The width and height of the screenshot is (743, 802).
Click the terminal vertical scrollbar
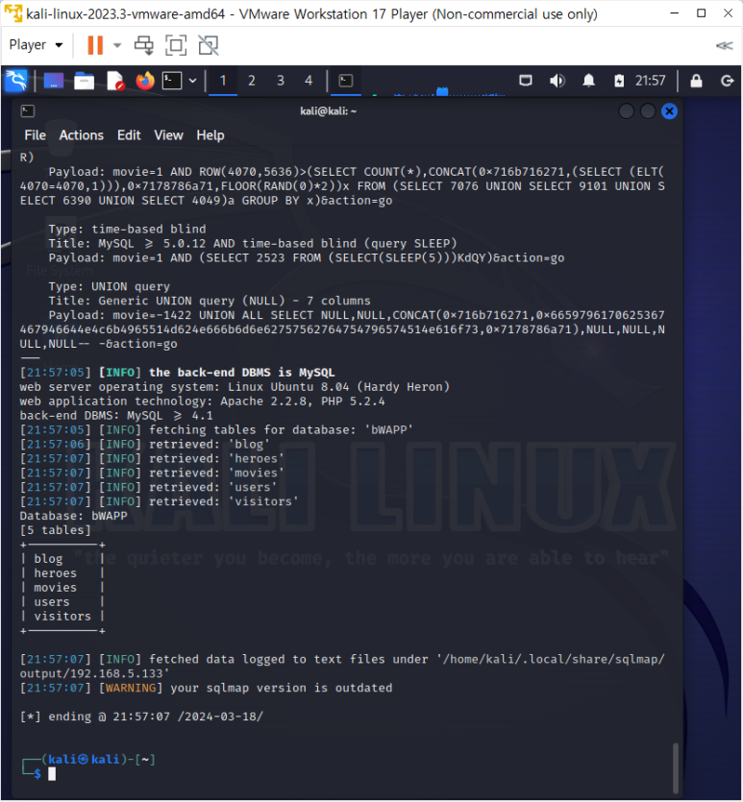coord(676,767)
